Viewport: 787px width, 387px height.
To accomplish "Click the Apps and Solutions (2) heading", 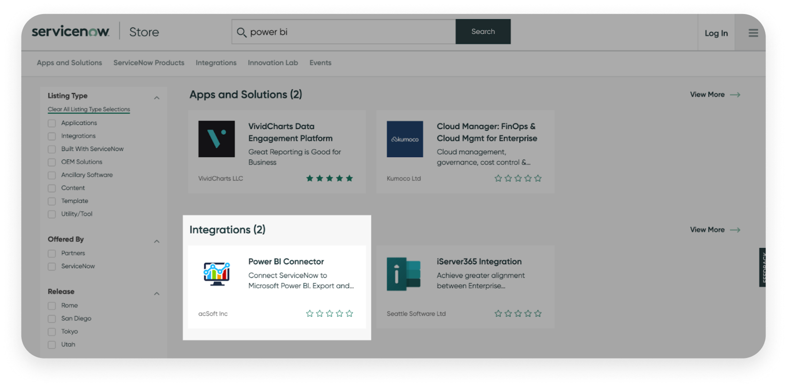I will [246, 95].
